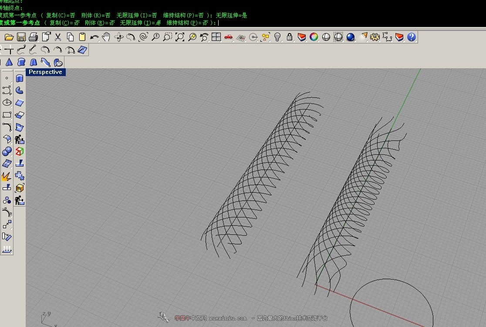Create a cone solid
Image resolution: width=486 pixels, height=327 pixels.
[x=9, y=63]
